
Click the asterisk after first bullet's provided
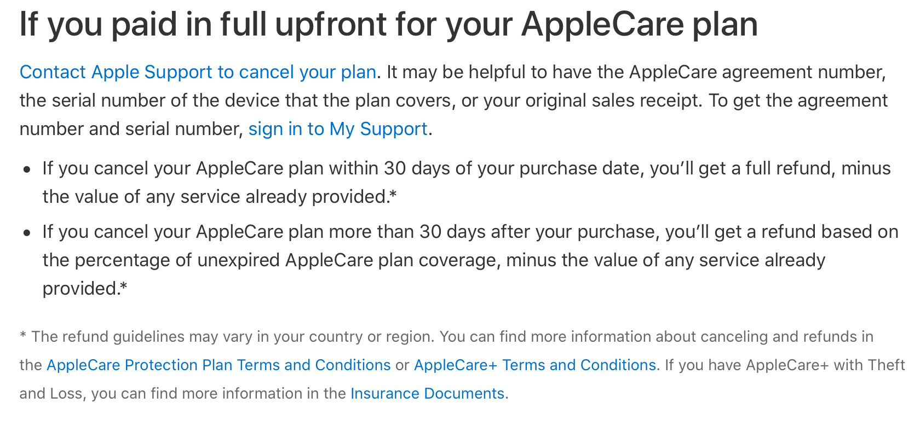(x=393, y=195)
